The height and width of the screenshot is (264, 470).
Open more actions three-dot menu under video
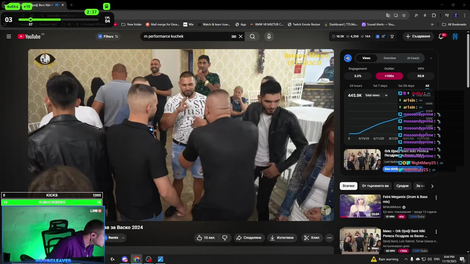click(x=329, y=238)
